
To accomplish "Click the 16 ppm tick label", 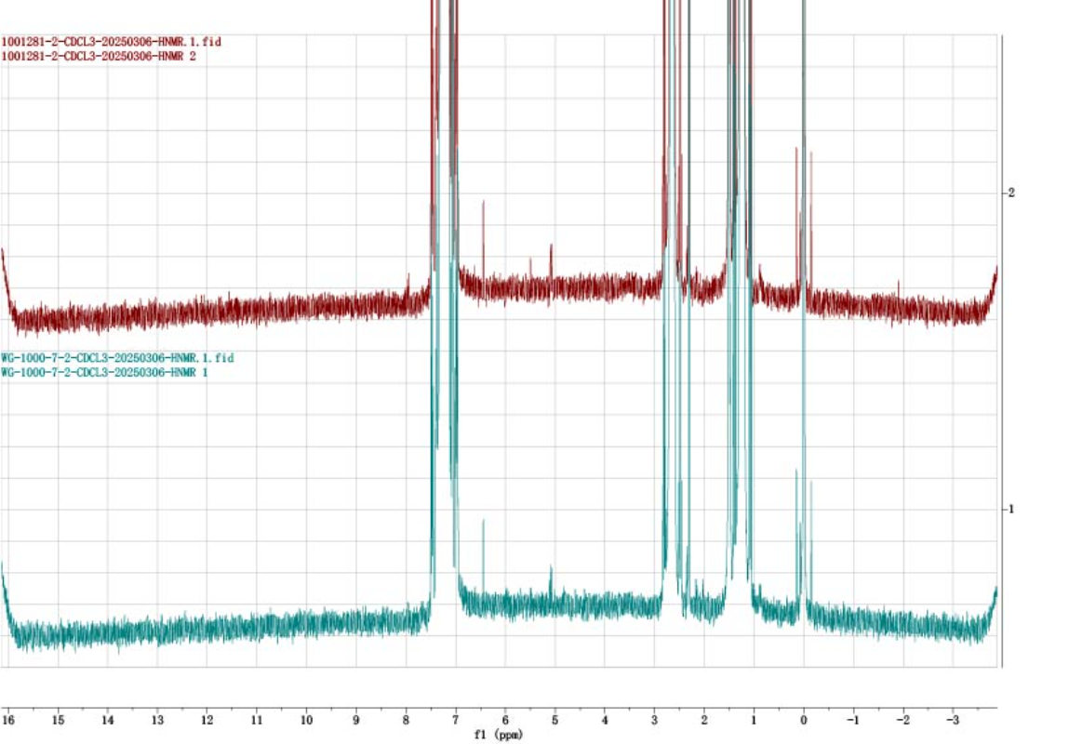I will pos(8,720).
